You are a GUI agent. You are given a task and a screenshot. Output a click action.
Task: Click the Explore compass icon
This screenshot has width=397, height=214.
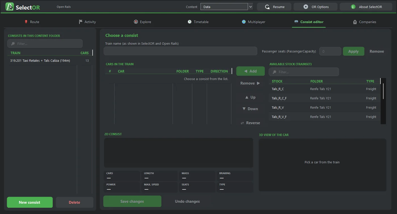136,22
